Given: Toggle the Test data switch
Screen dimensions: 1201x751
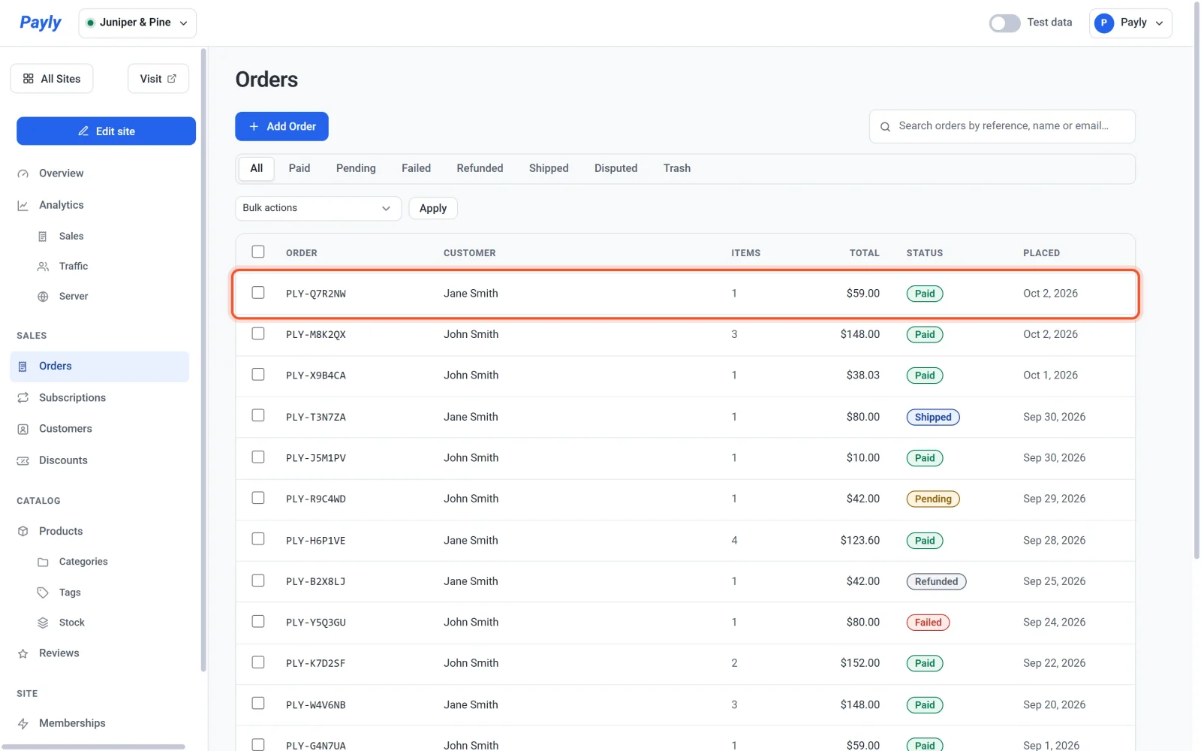Looking at the screenshot, I should click(x=1004, y=23).
